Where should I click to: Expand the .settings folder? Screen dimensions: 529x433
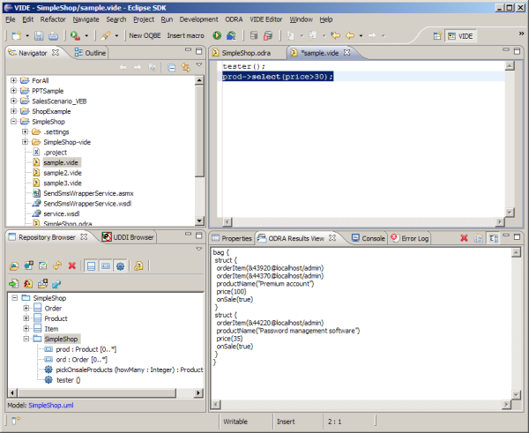pyautogui.click(x=25, y=131)
